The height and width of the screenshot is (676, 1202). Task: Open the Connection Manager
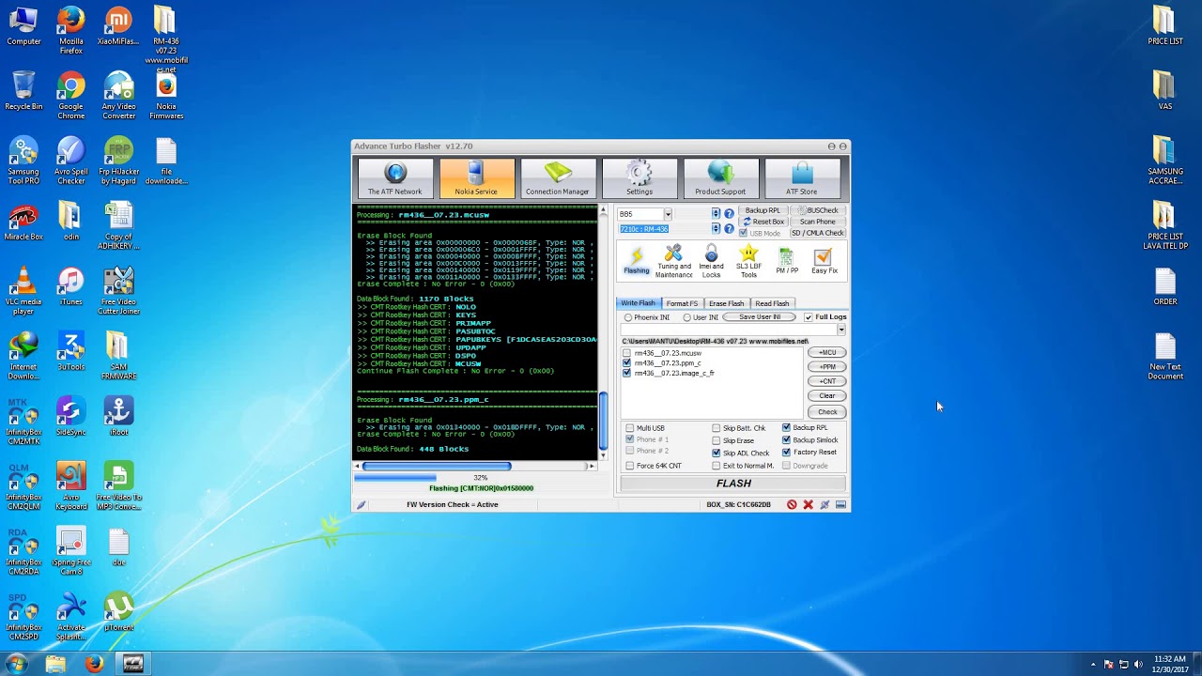tap(558, 178)
